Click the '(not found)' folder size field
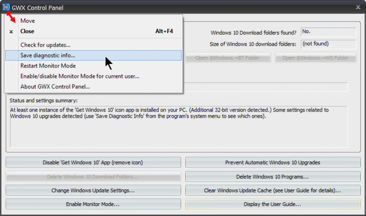Viewport: 366px width, 216px height. (x=328, y=44)
